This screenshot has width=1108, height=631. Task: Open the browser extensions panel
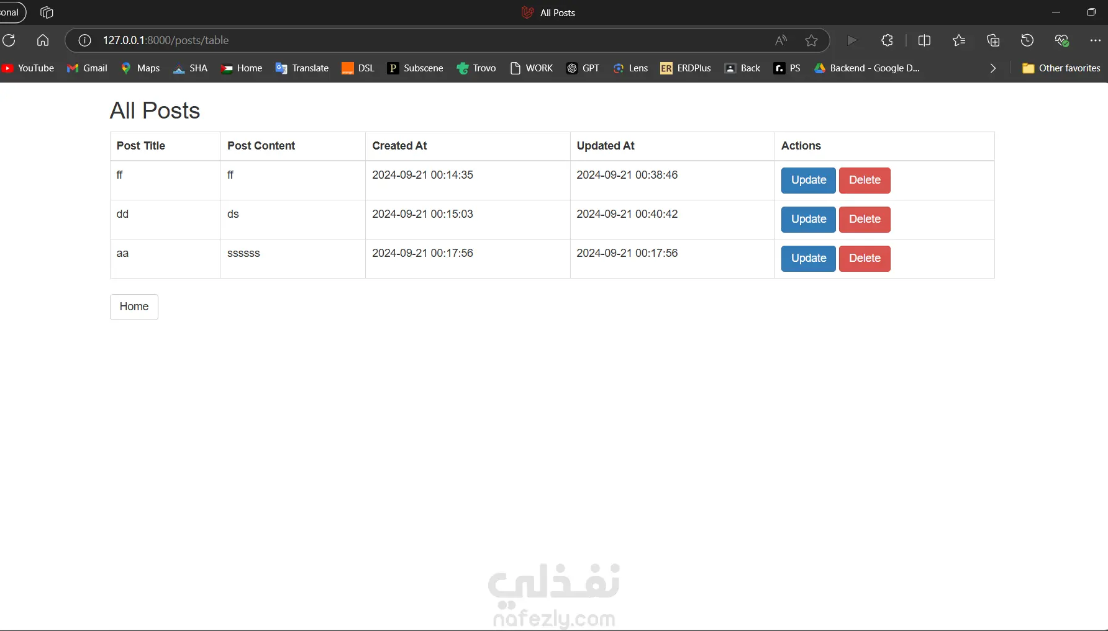[x=886, y=40]
